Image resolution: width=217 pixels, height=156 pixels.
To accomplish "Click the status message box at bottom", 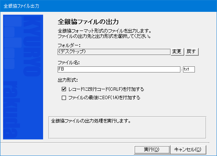I will (x=127, y=127).
